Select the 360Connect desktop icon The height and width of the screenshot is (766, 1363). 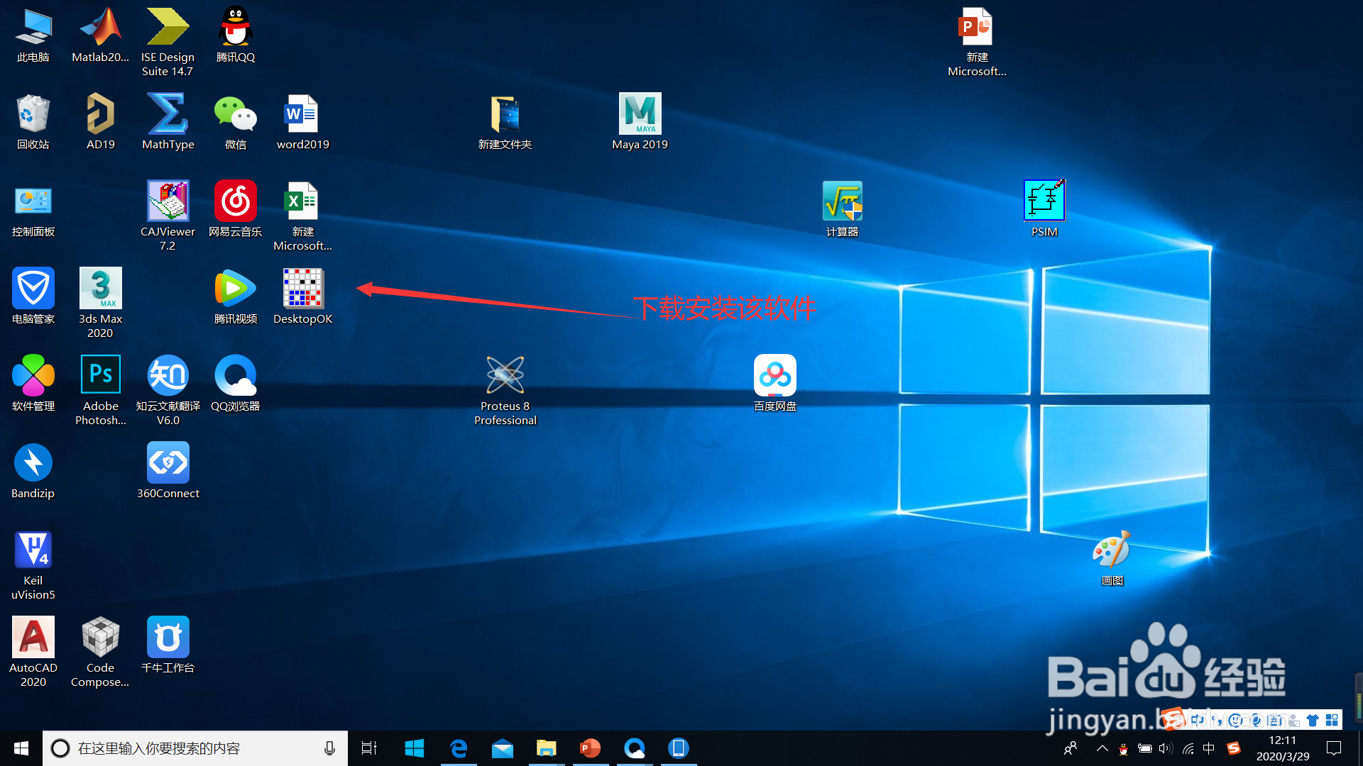click(x=168, y=463)
